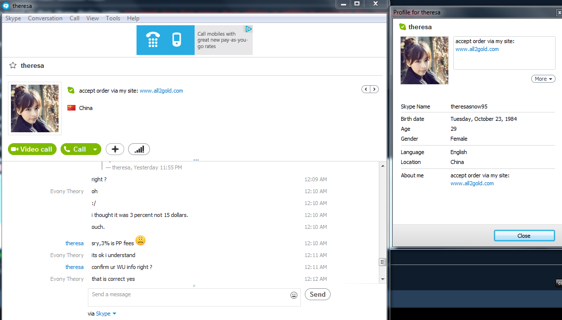Screen dimensions: 562x320
Task: Click the message "i thought it was 3 percent not 15 dollars."
Action: point(140,215)
